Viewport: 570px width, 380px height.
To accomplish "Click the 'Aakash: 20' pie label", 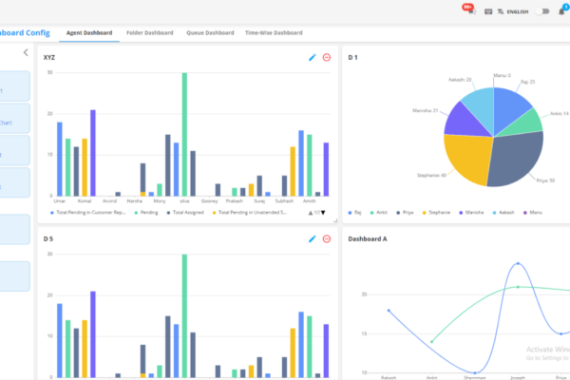I will point(460,80).
